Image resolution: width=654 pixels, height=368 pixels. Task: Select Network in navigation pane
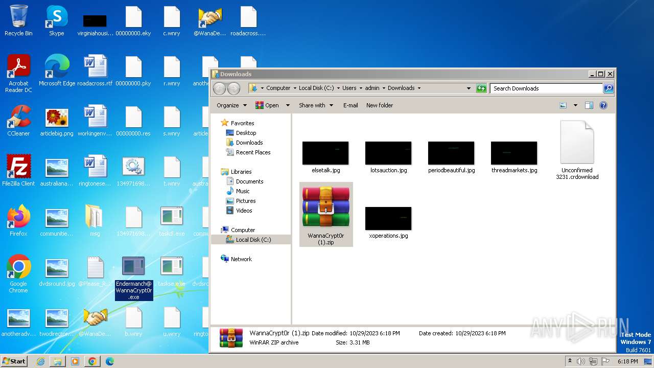241,259
